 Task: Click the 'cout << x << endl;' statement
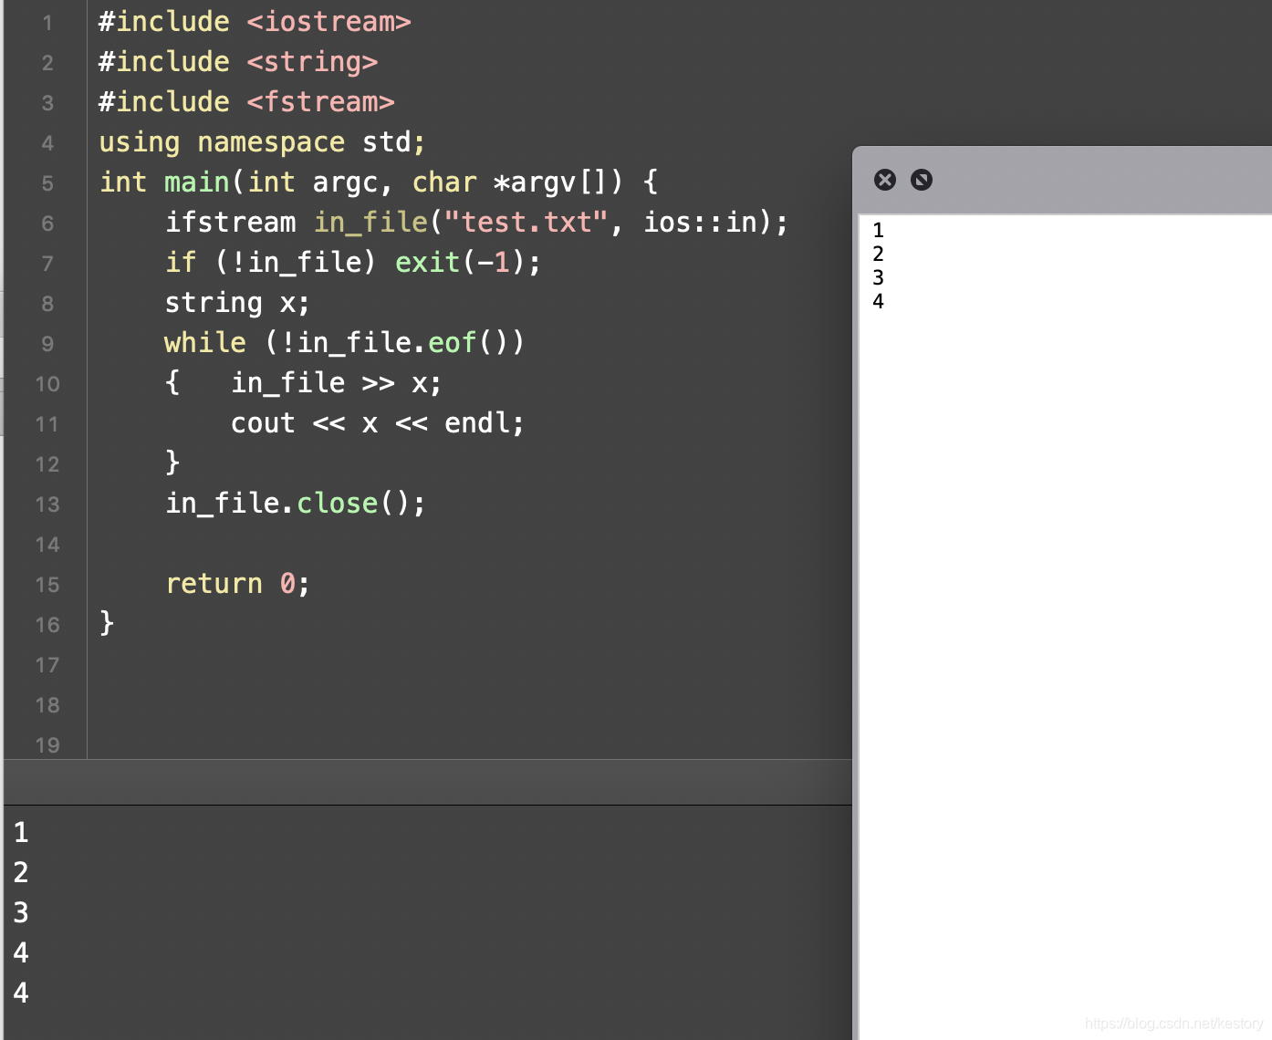click(x=378, y=423)
